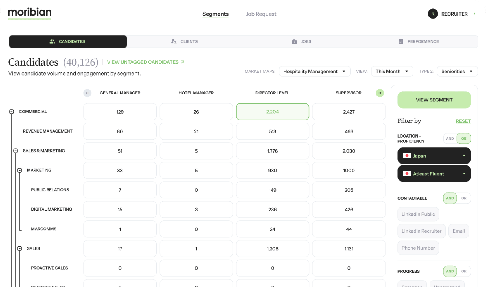This screenshot has width=486, height=287.
Task: Set Location-Proficiency filter to OR
Action: tap(464, 138)
